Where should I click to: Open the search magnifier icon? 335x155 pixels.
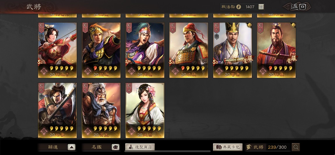pos(296,147)
